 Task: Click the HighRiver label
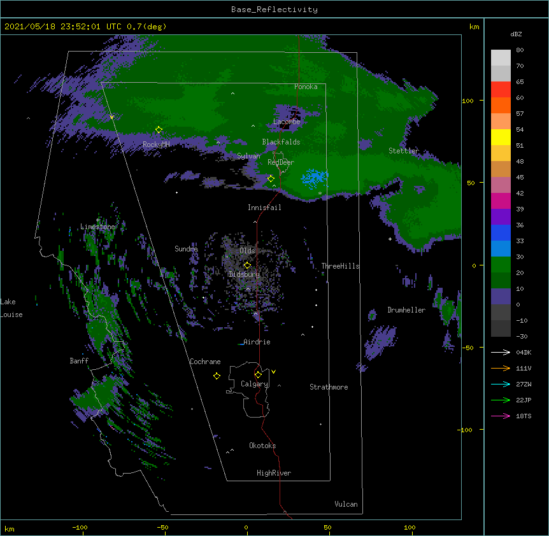(x=274, y=473)
